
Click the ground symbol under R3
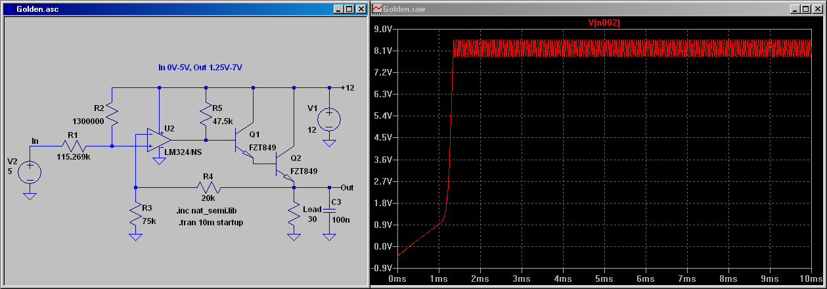[135, 236]
